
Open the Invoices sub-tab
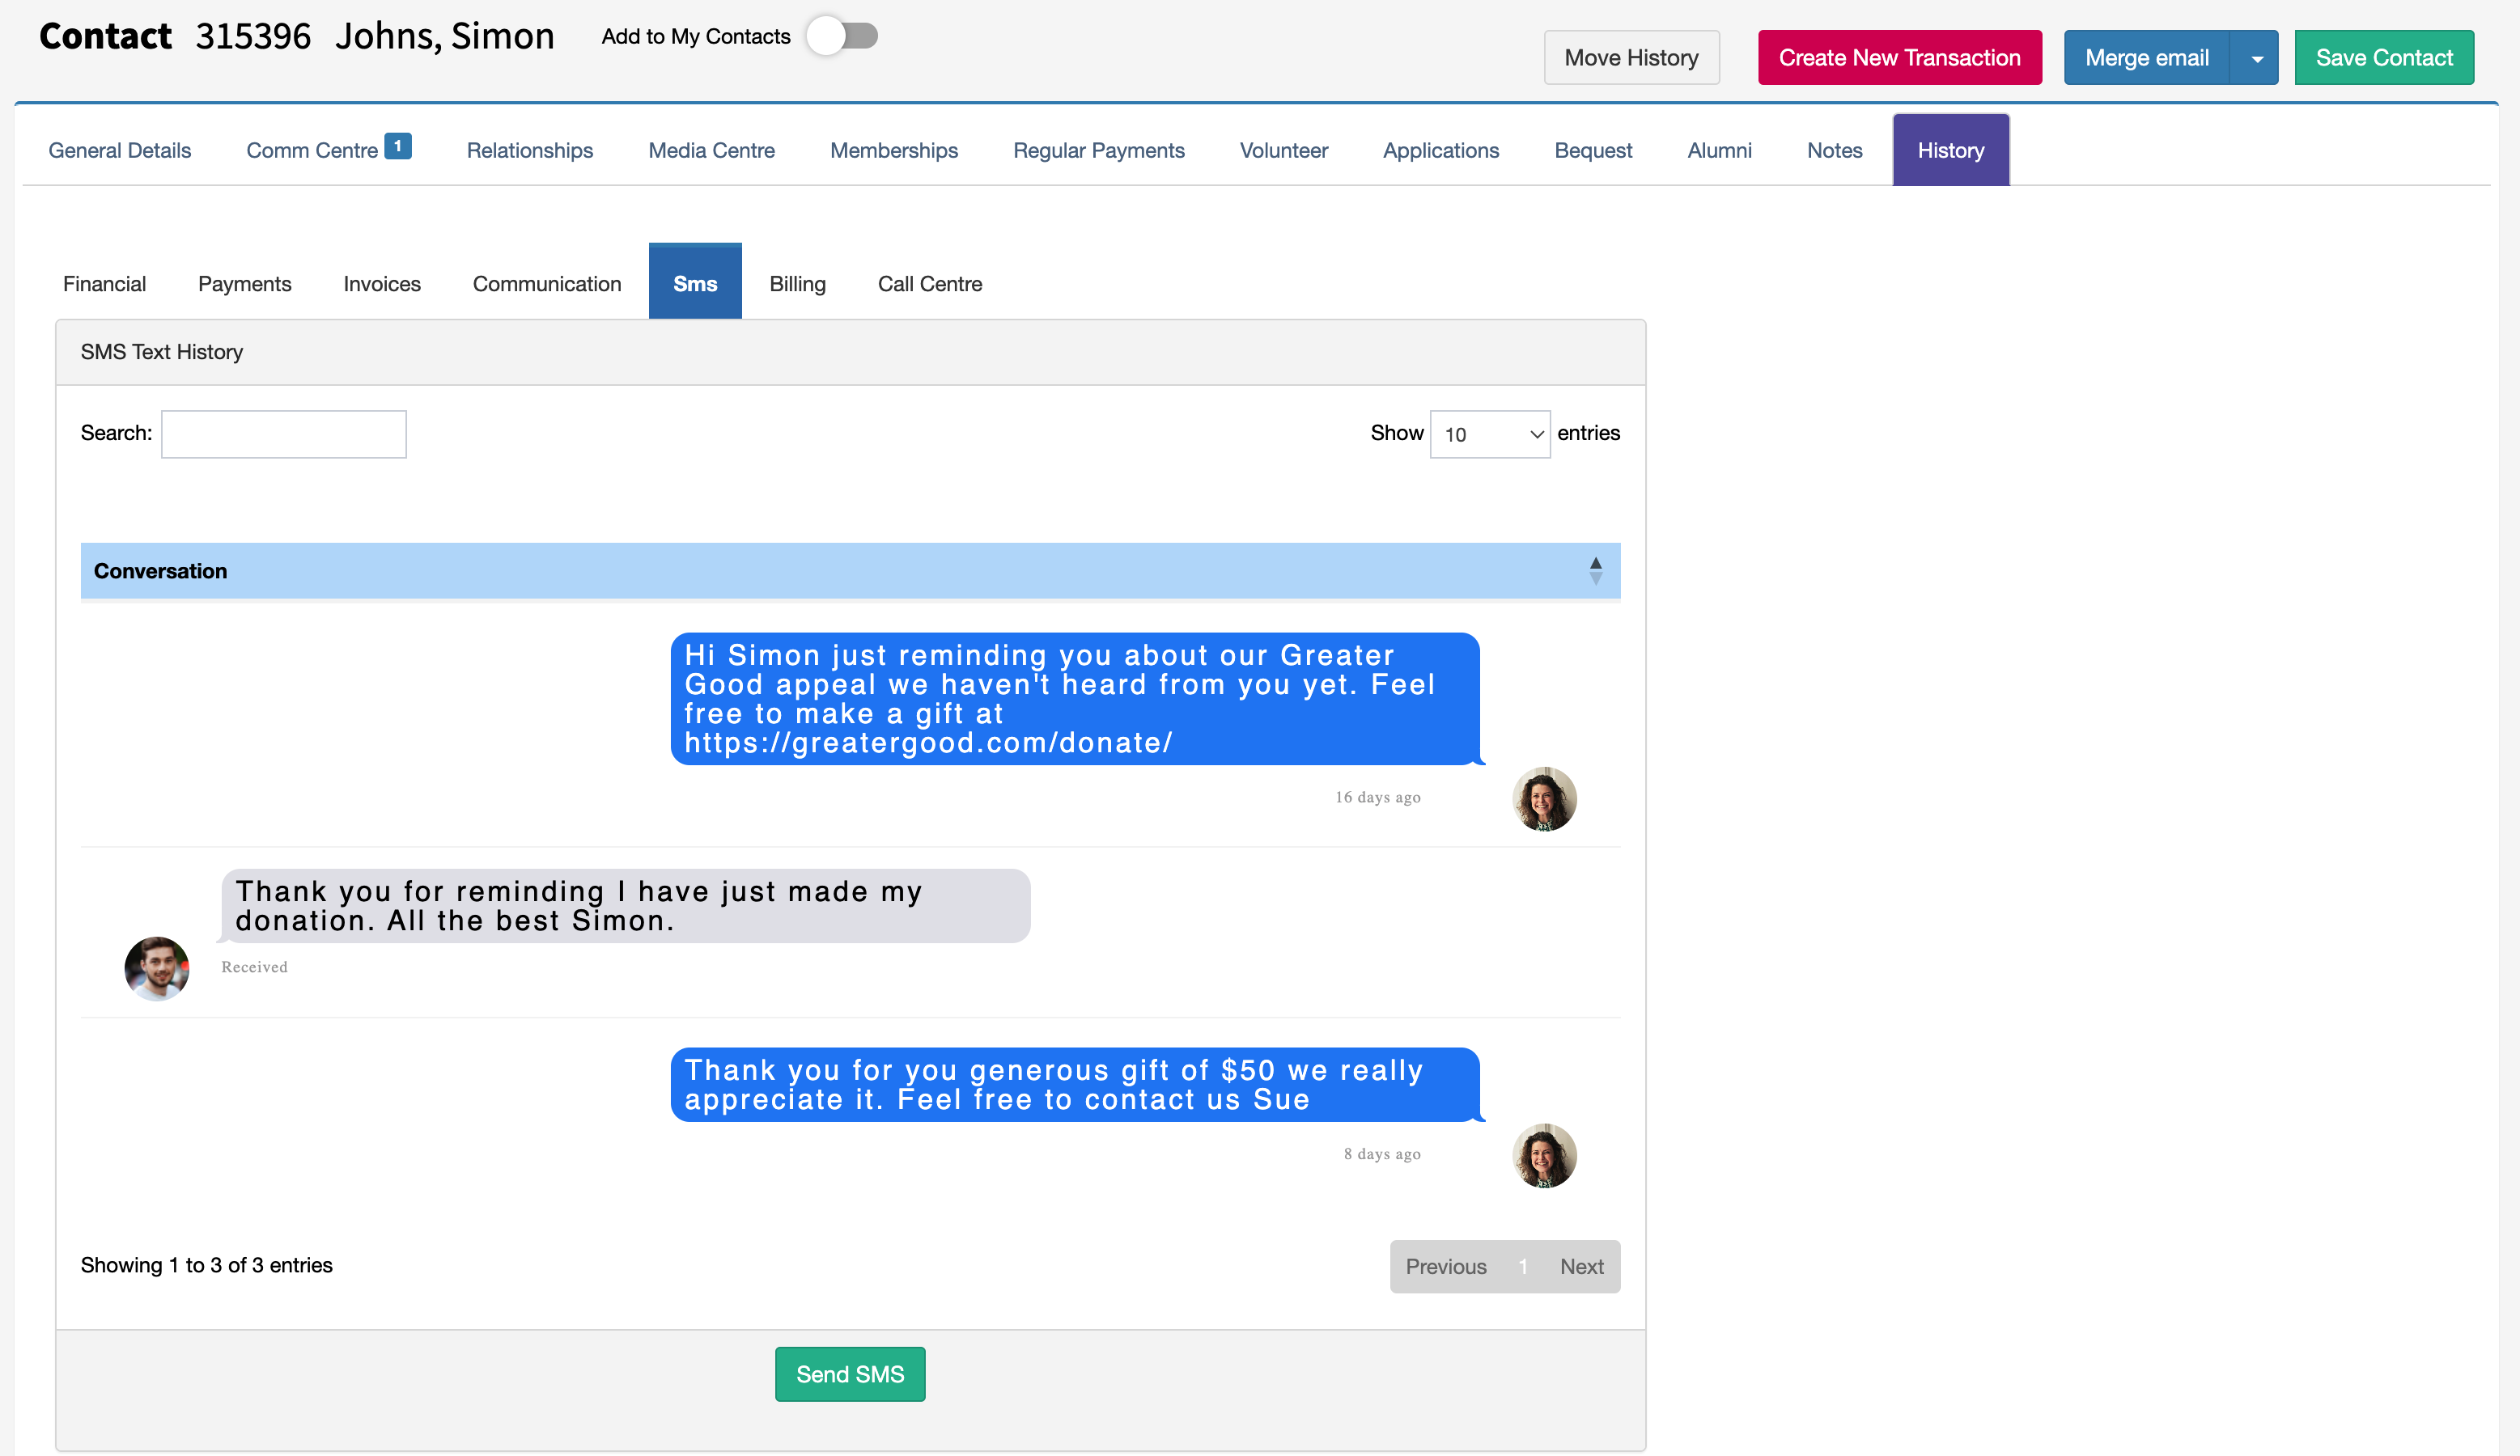tap(382, 284)
